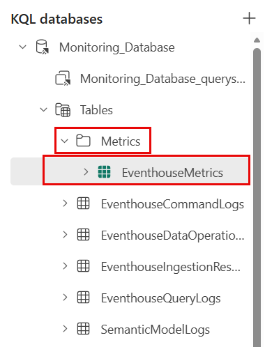265x347 pixels.
Task: Click the EventhouseIngestionRes... table icon
Action: 83,266
